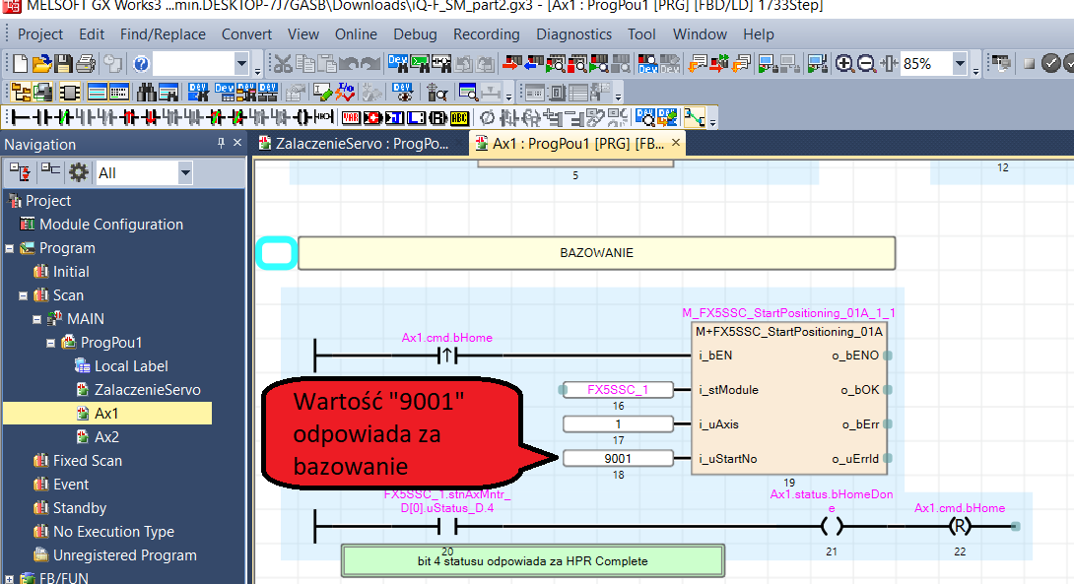The width and height of the screenshot is (1074, 584).
Task: Toggle the Connection Destination window button
Action: pos(42,92)
